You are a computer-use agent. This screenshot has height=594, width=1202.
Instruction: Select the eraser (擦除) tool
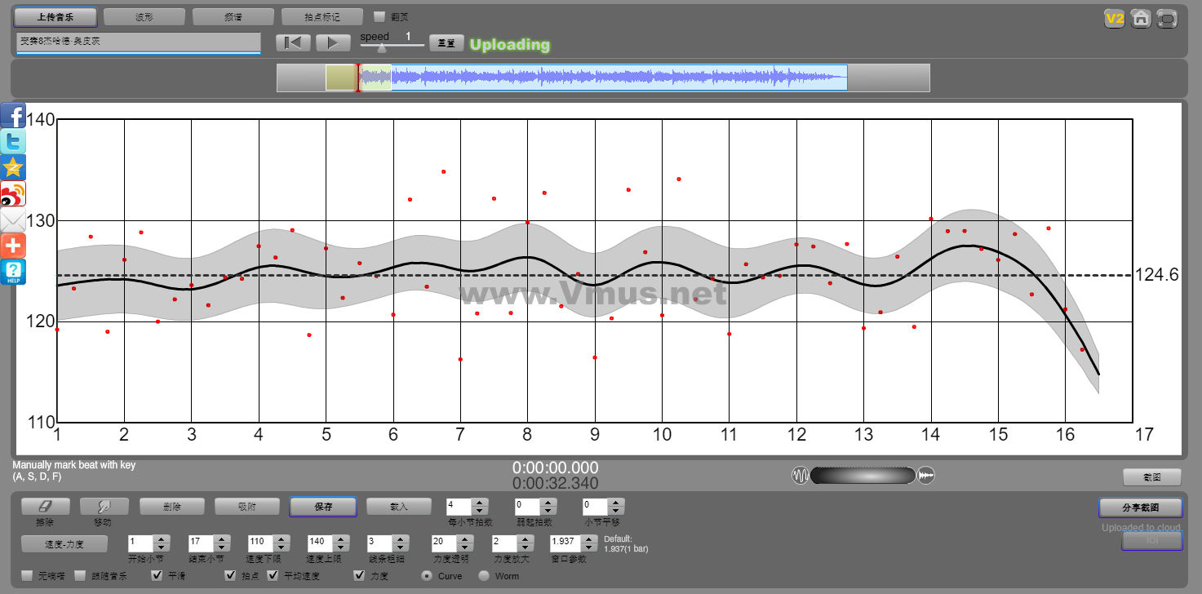pos(45,507)
